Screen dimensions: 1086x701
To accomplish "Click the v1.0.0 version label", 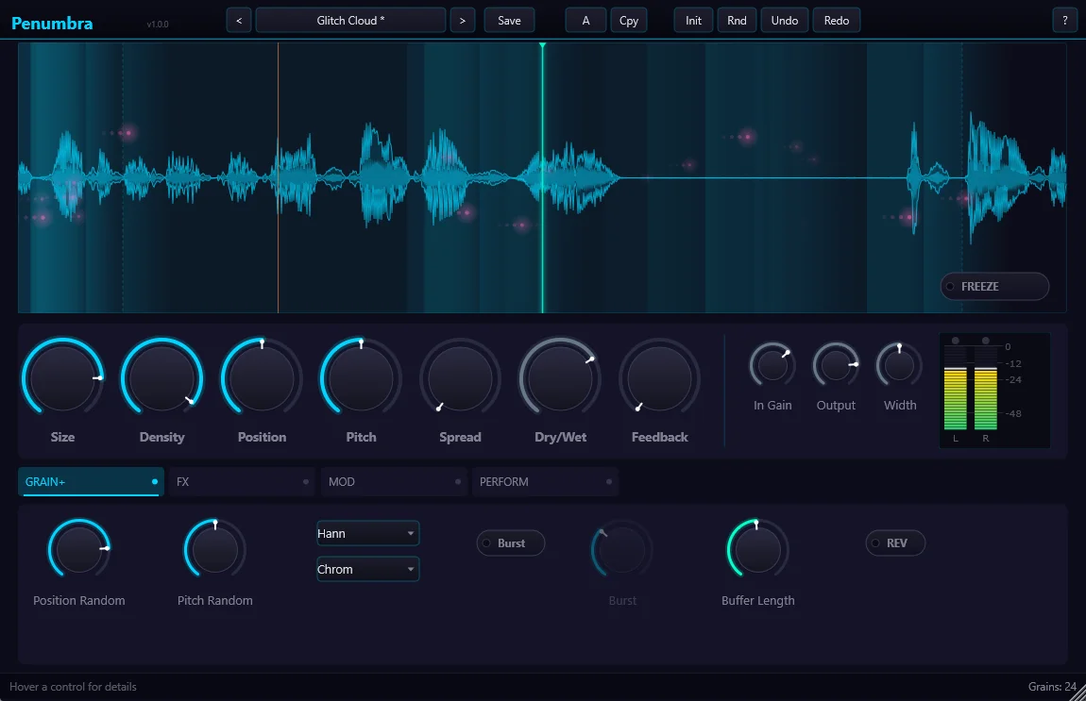I will tap(157, 25).
